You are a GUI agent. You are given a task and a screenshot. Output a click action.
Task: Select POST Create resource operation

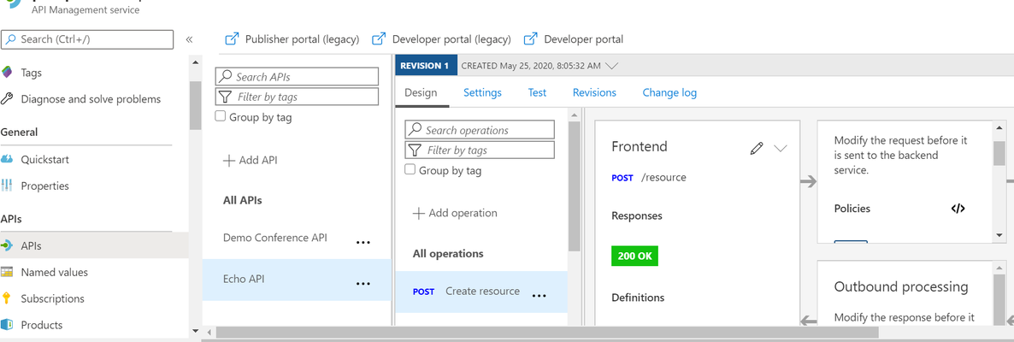481,292
